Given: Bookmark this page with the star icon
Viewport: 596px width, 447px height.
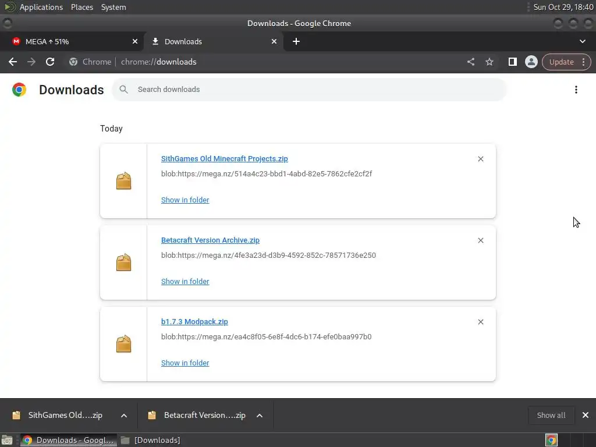Looking at the screenshot, I should (489, 62).
